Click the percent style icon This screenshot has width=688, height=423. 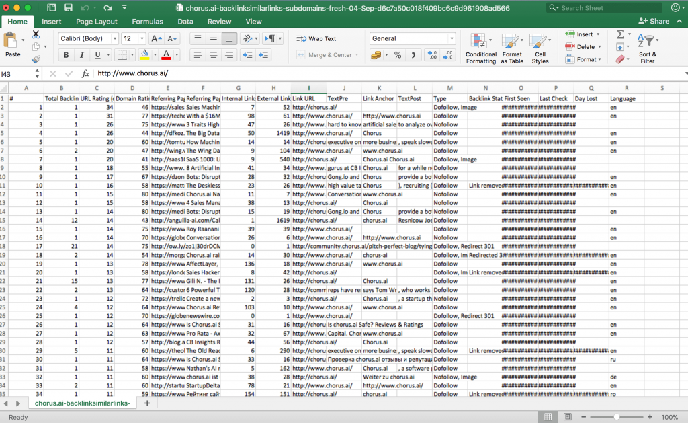pyautogui.click(x=398, y=55)
